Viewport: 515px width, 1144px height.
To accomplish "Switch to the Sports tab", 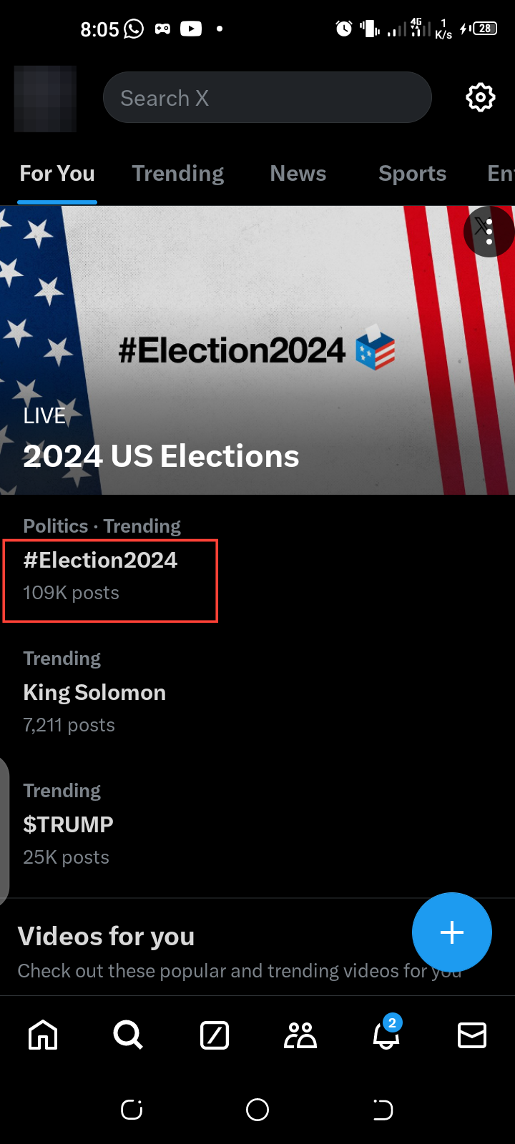I will point(412,174).
